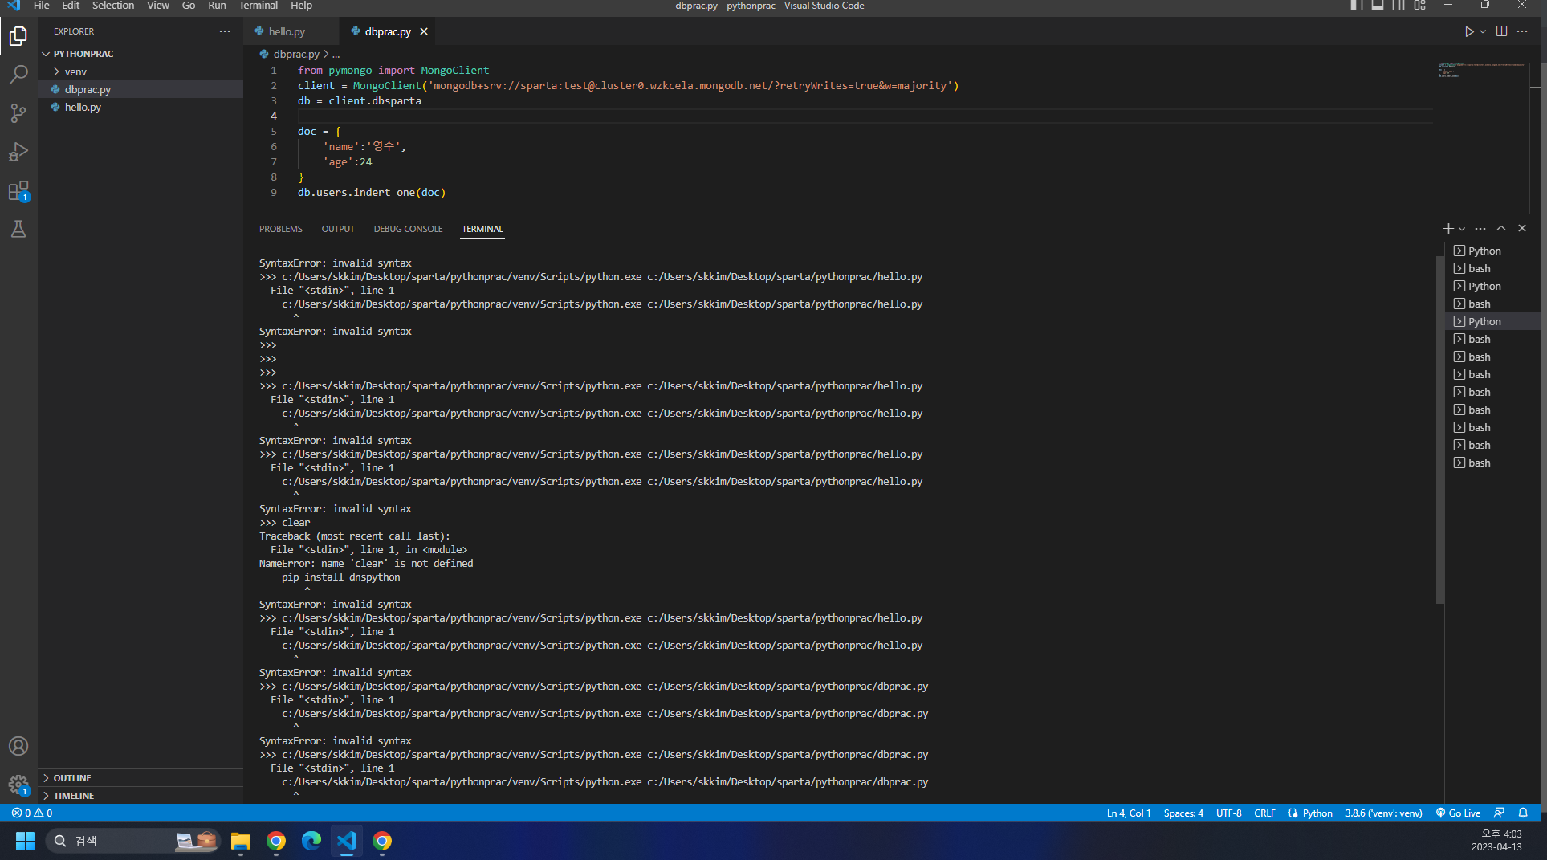Viewport: 1547px width, 860px height.
Task: Click the editor minimap preview
Action: tap(1482, 70)
